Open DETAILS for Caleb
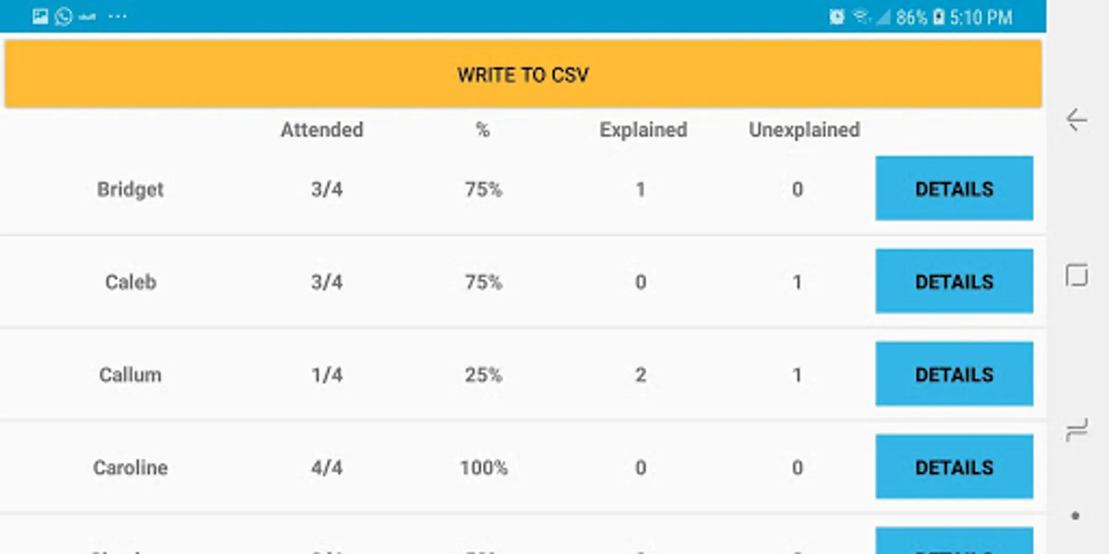Screen dimensions: 1109x554 pos(954,281)
